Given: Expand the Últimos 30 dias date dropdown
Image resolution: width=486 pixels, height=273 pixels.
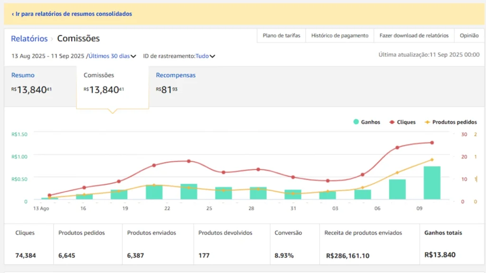Looking at the screenshot, I should (x=112, y=56).
